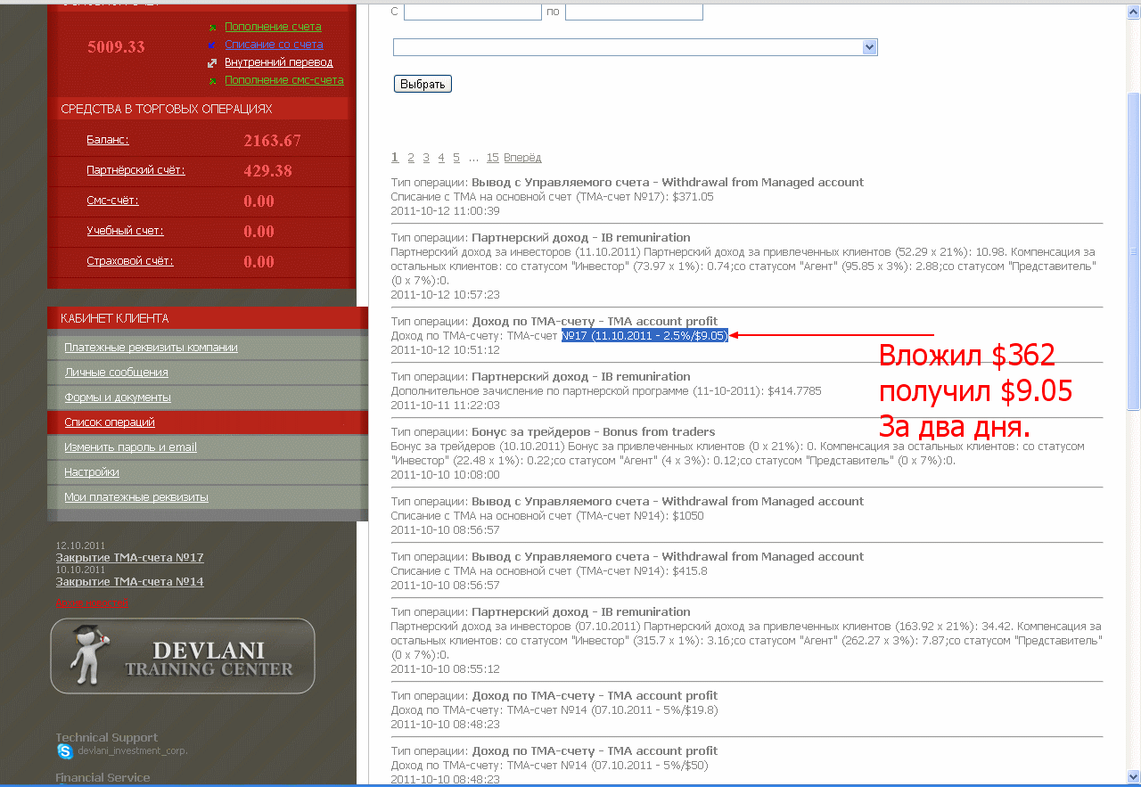Click the 429.38 partner account value
This screenshot has height=787, width=1141.
tap(267, 171)
